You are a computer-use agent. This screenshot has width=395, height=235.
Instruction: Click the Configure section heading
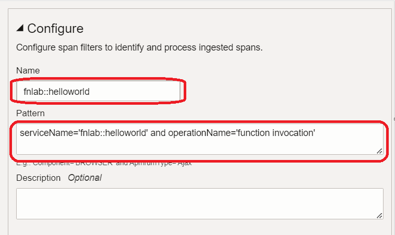(x=55, y=29)
